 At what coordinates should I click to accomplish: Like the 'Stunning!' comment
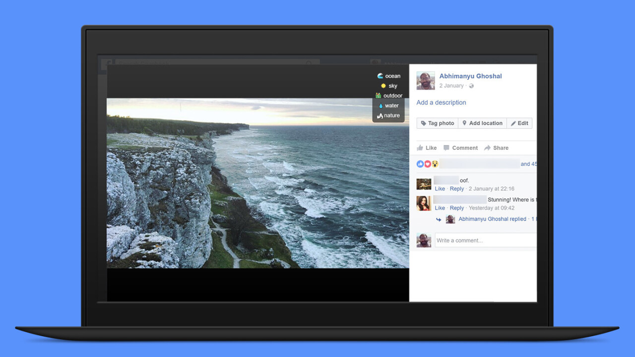coord(440,208)
